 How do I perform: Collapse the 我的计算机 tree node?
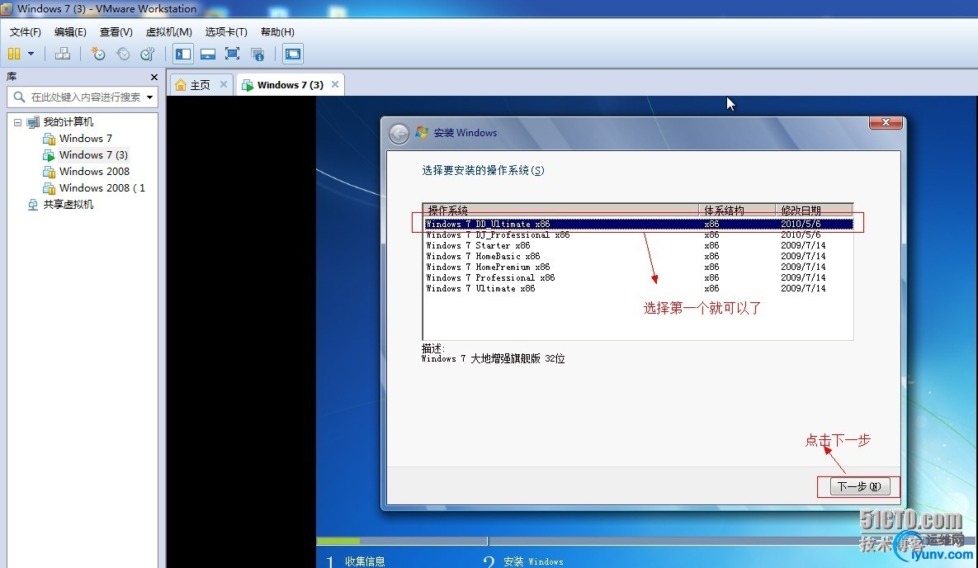point(17,122)
